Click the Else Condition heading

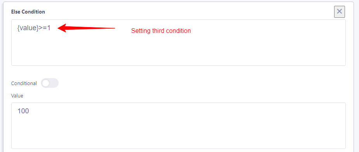pyautogui.click(x=28, y=12)
